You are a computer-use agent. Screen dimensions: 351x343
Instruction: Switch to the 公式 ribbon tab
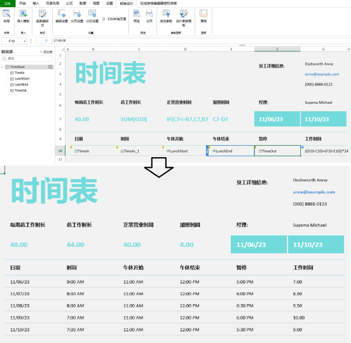point(69,3)
